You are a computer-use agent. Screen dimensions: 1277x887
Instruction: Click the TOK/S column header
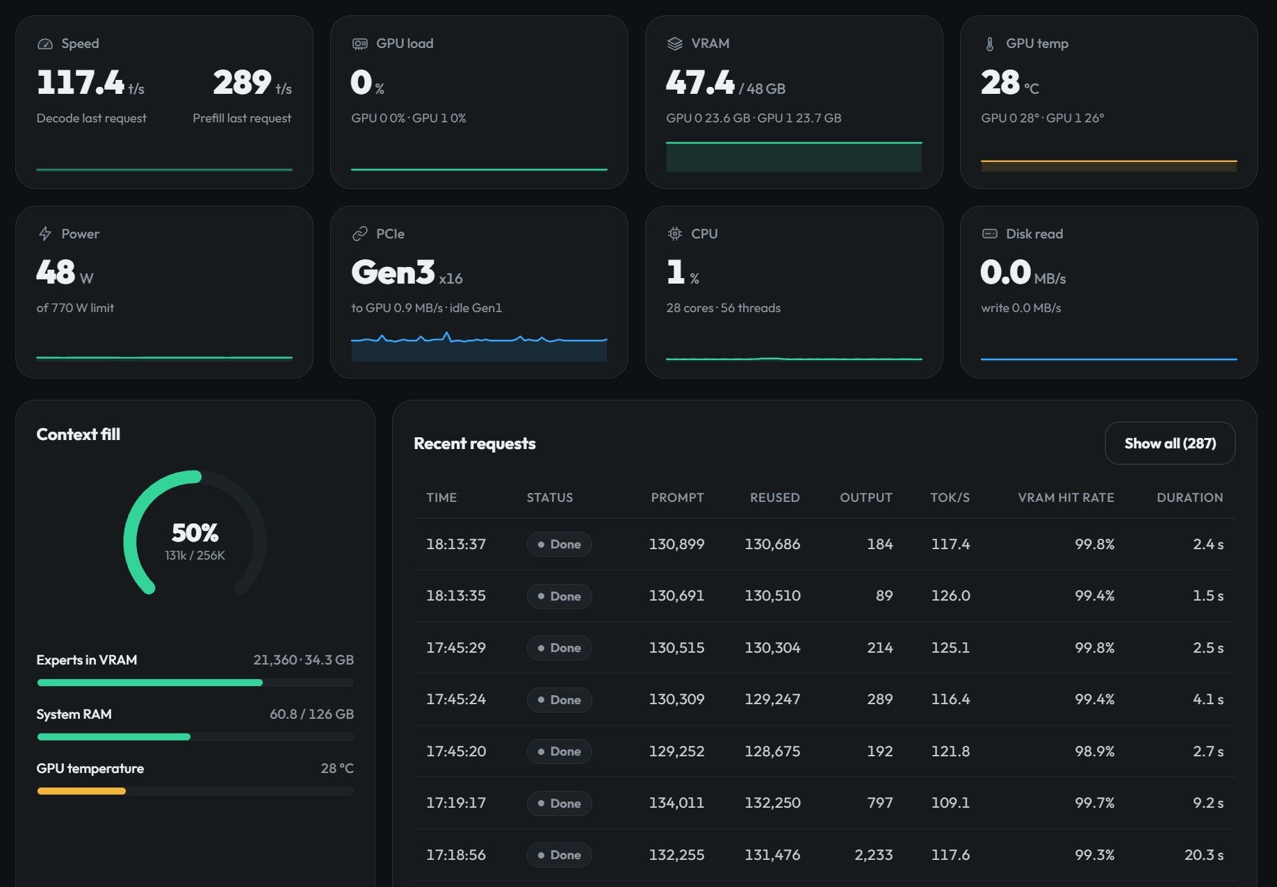950,498
